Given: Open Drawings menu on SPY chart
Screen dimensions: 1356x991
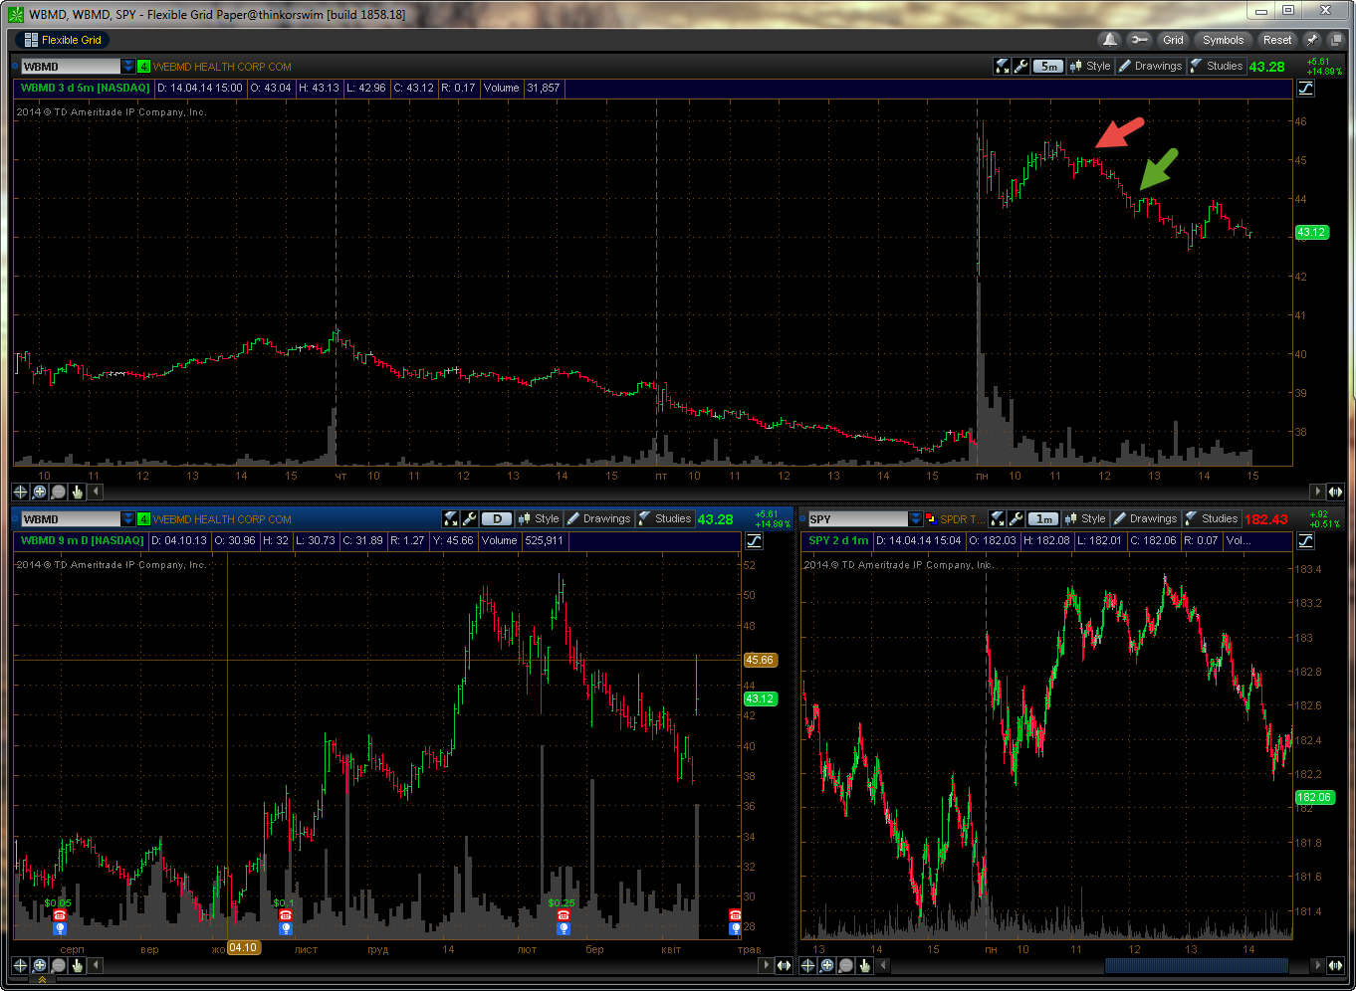Looking at the screenshot, I should 1145,518.
